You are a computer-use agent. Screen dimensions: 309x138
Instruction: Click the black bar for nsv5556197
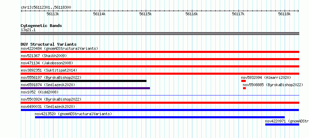pos(84,81)
